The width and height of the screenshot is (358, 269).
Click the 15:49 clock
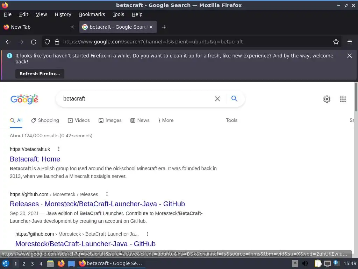(350, 264)
